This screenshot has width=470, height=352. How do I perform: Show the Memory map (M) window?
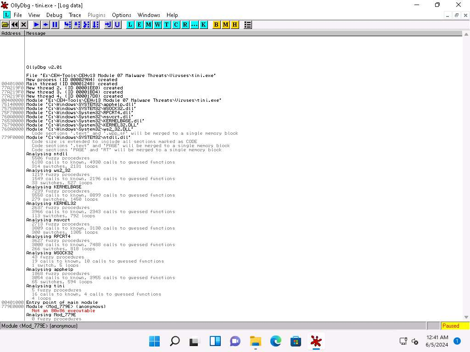tap(149, 25)
